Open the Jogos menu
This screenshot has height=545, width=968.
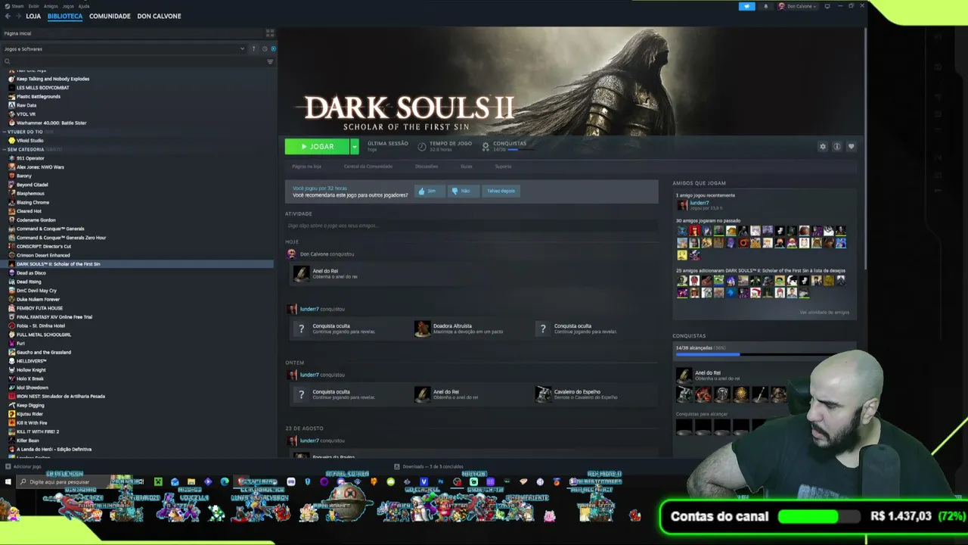click(68, 6)
